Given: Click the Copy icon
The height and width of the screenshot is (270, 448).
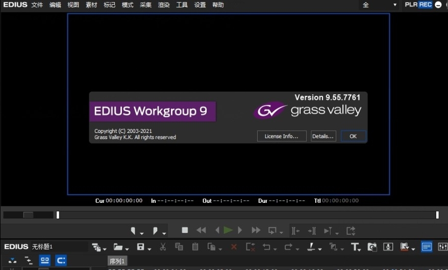Looking at the screenshot, I should [x=179, y=247].
